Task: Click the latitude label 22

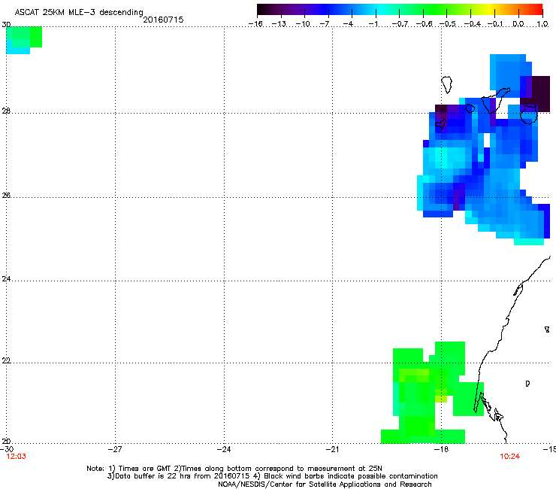Action: pos(6,360)
